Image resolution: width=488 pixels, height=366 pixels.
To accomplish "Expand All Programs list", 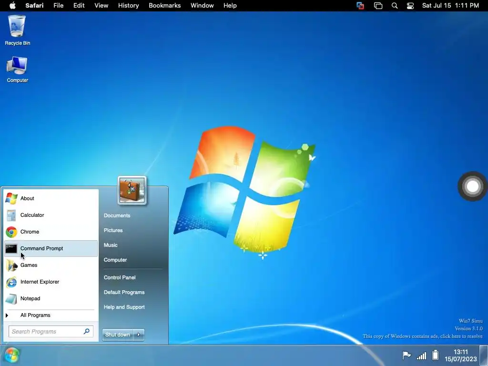I will click(51, 315).
